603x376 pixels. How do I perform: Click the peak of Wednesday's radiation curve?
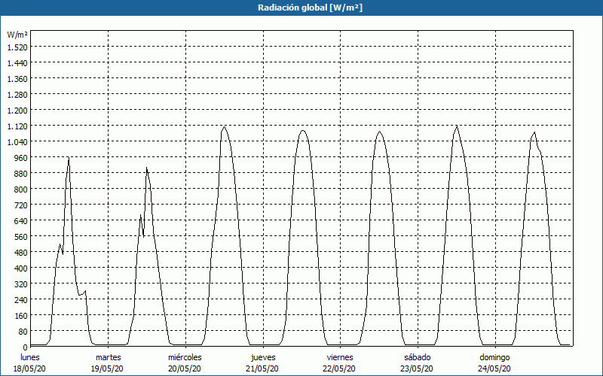[x=224, y=126]
